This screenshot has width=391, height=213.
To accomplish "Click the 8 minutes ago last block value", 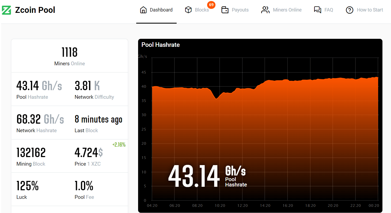I will (98, 119).
